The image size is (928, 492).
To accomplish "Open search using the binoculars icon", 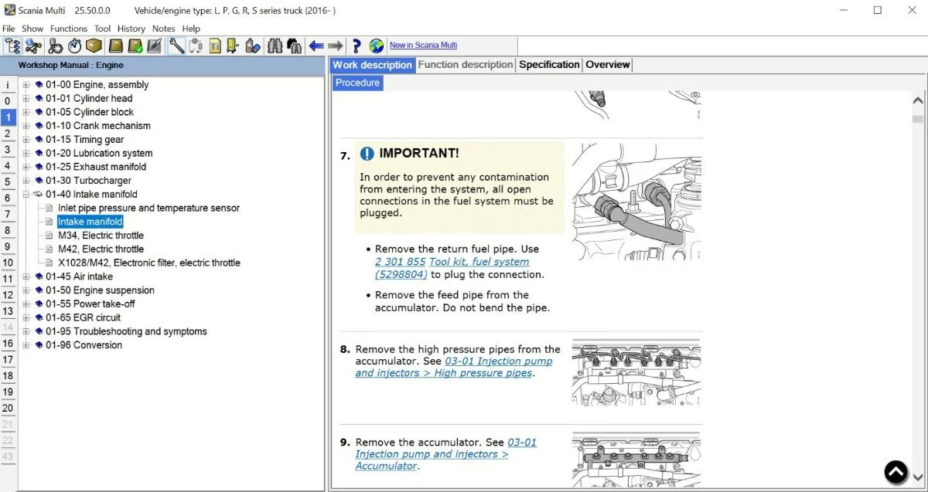I will pos(275,46).
